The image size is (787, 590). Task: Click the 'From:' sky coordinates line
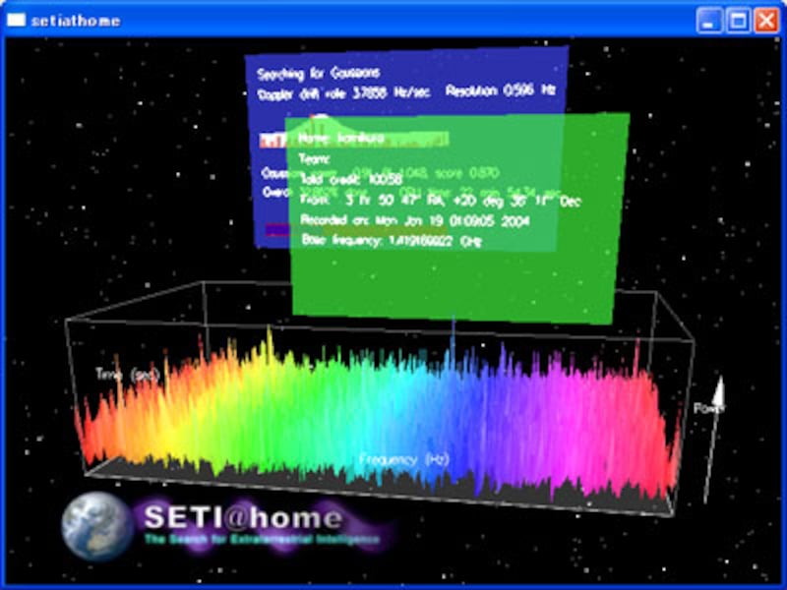click(440, 200)
